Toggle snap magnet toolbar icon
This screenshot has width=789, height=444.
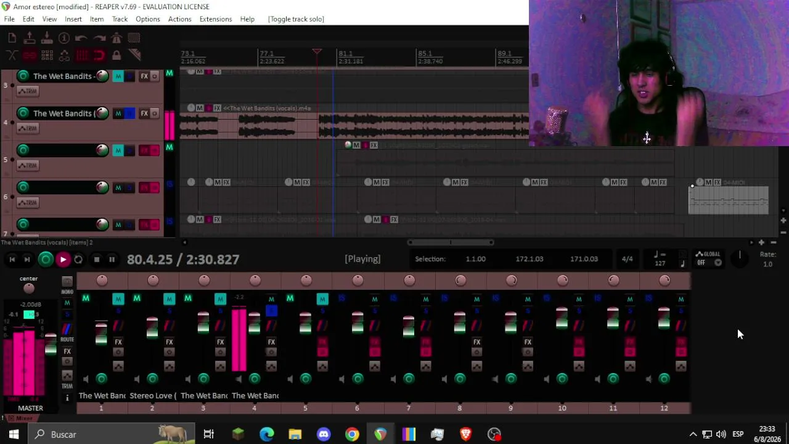(x=99, y=55)
